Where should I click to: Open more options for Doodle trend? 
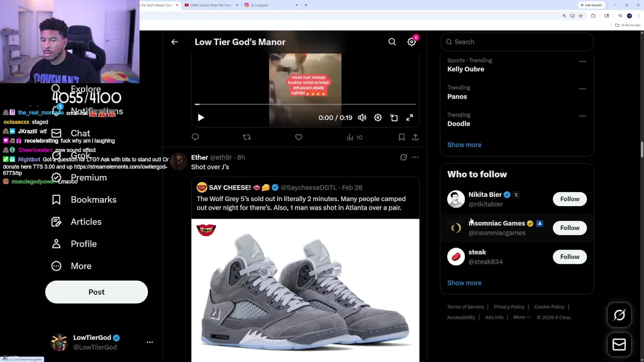(x=583, y=116)
